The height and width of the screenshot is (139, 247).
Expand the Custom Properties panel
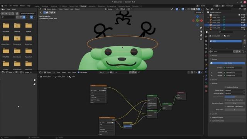coord(218,121)
